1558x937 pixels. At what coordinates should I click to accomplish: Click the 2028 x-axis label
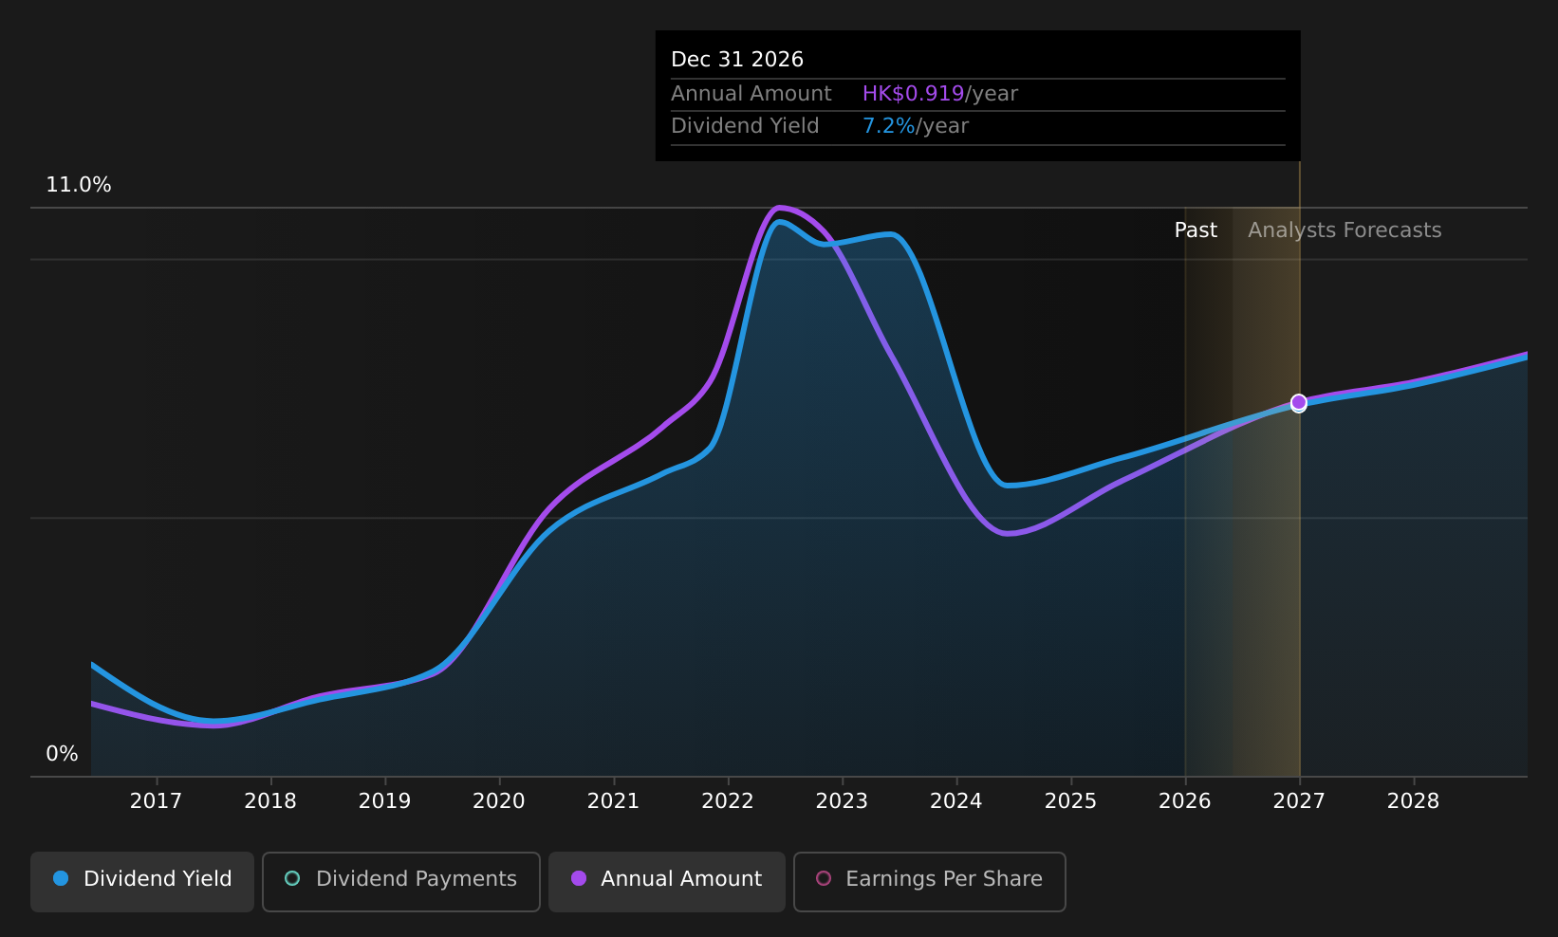click(x=1414, y=801)
